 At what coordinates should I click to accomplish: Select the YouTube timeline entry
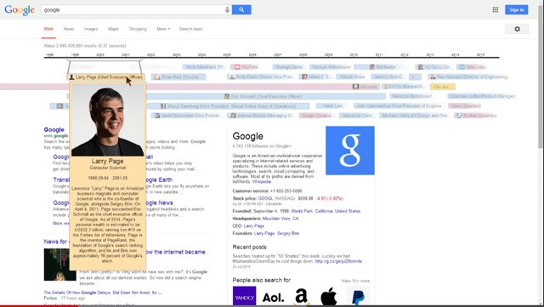[x=246, y=67]
